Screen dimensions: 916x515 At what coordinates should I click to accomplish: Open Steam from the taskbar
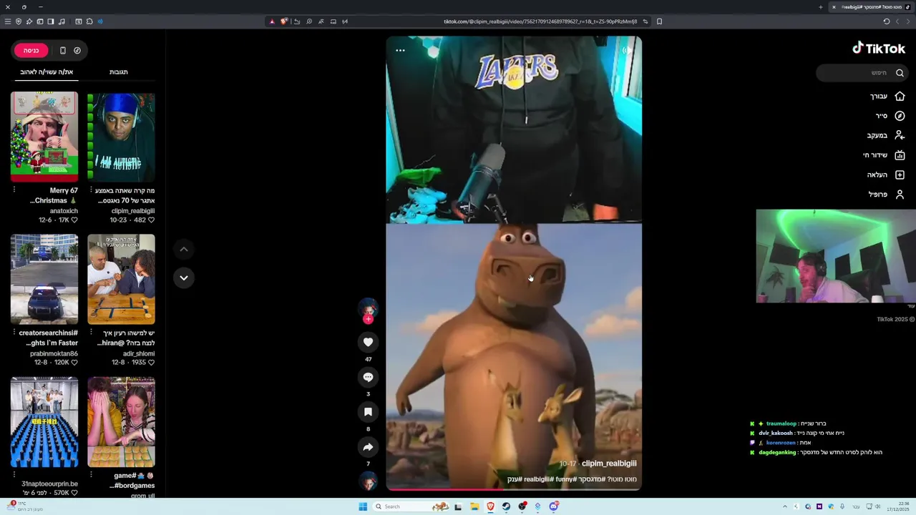[506, 506]
